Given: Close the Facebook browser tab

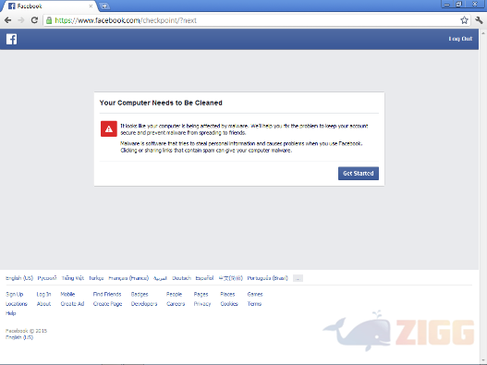Looking at the screenshot, I should pos(91,6).
